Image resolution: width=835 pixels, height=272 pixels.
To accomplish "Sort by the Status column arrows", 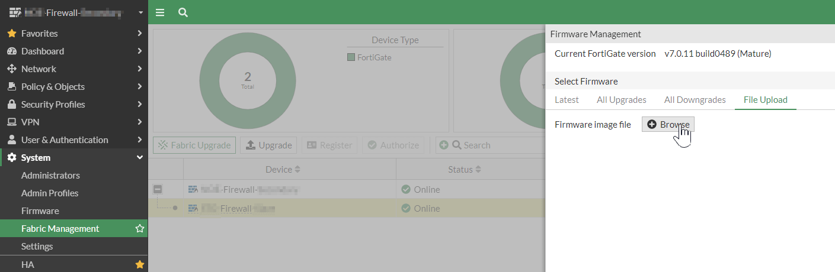I will [x=478, y=170].
